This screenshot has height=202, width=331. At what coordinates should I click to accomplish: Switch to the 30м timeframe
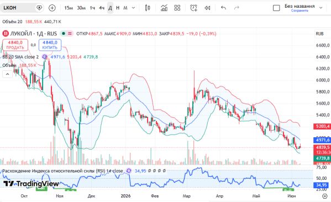click(81, 8)
